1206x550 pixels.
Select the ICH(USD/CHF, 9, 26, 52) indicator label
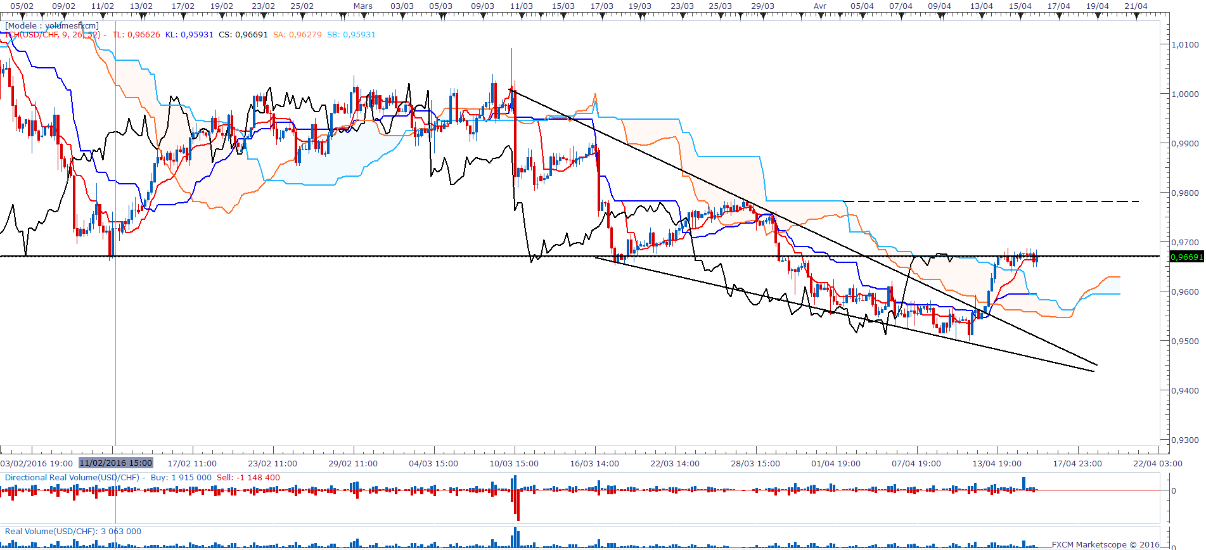point(52,35)
